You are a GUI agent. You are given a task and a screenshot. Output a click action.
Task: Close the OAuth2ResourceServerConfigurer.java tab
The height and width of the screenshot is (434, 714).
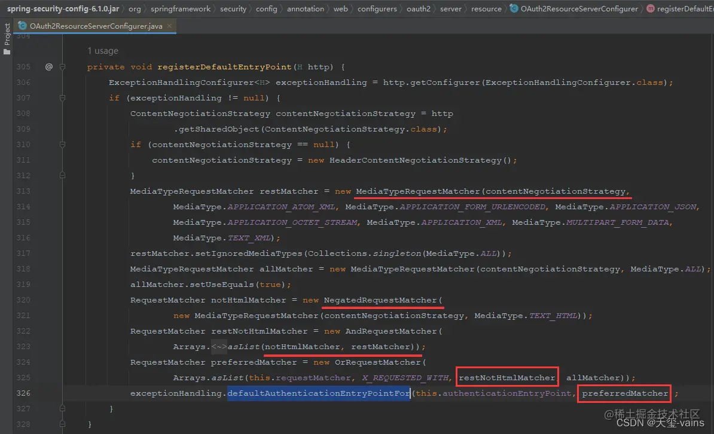coord(169,26)
